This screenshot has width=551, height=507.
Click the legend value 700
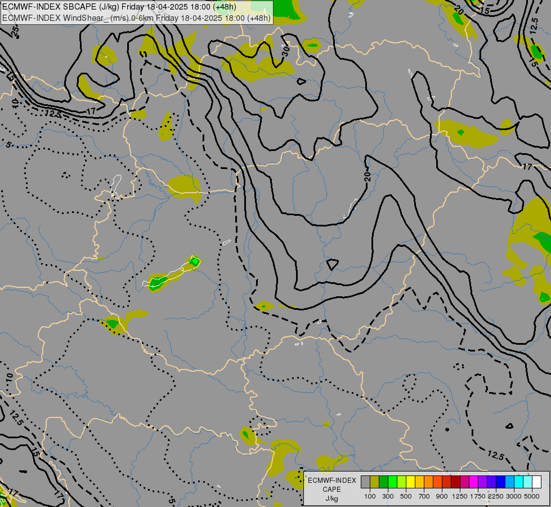tap(424, 496)
